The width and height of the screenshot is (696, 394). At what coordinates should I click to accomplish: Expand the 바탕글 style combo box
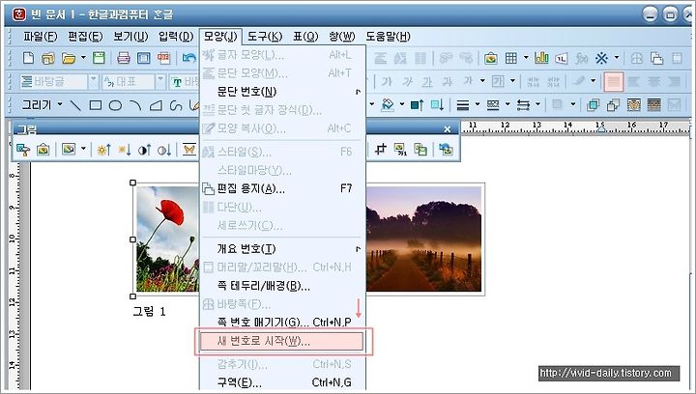click(x=93, y=81)
